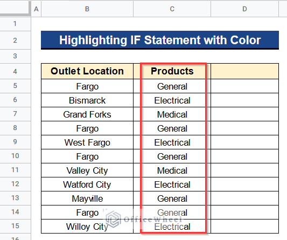This screenshot has width=287, height=240.
Task: Select 'Fargo' in row 8
Action: click(87, 128)
